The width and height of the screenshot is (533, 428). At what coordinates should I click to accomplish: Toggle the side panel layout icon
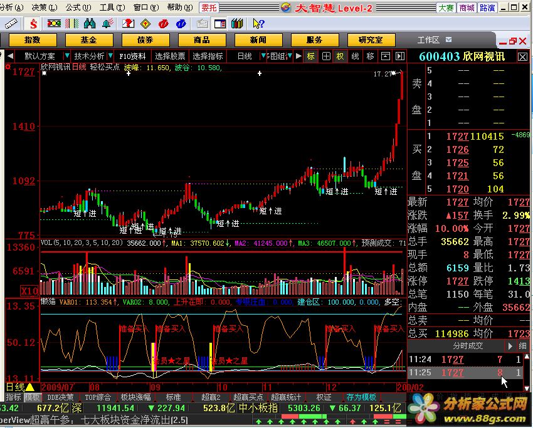220,23
